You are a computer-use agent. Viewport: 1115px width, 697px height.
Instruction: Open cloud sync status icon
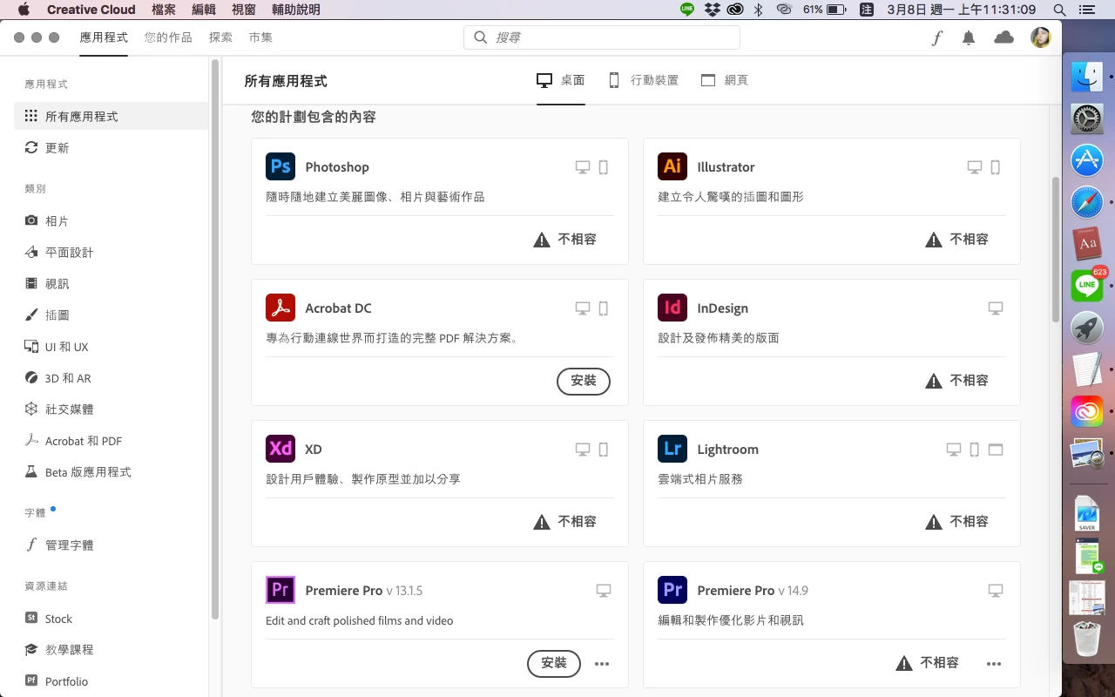click(x=1003, y=37)
